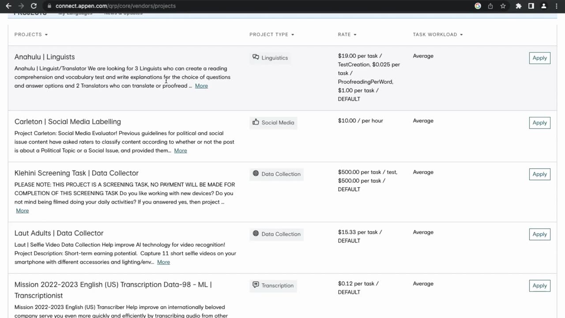Click the Laut Adults Data Collection globe icon
This screenshot has width=565, height=318.
pos(256,234)
